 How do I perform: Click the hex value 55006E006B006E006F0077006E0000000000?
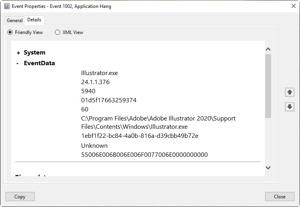144,155
